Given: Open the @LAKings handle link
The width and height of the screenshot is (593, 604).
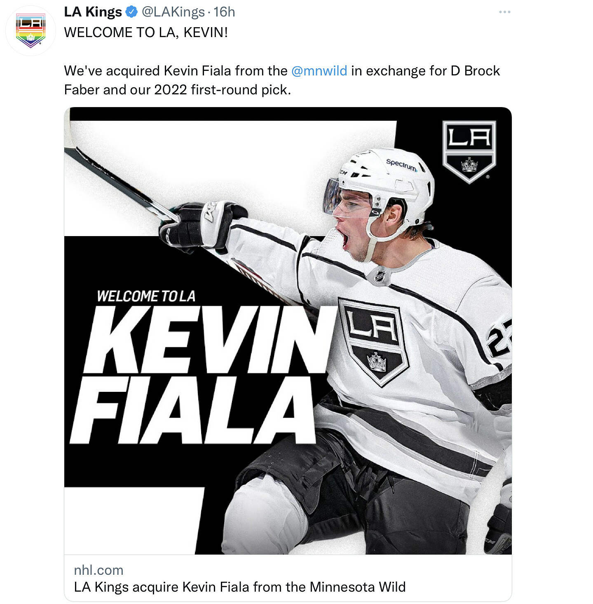Looking at the screenshot, I should coord(173,12).
